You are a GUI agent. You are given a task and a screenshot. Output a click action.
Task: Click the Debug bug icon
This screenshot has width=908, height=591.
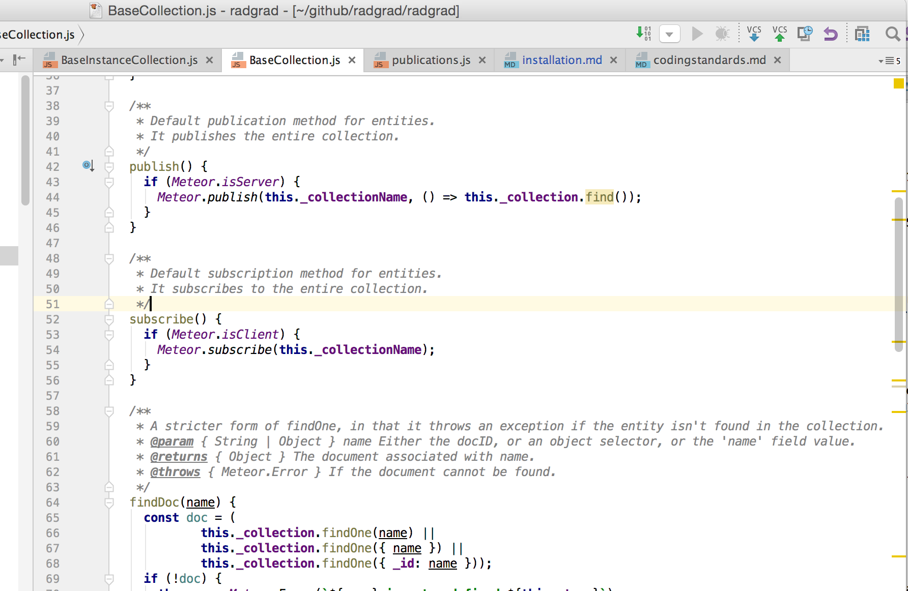coord(722,34)
